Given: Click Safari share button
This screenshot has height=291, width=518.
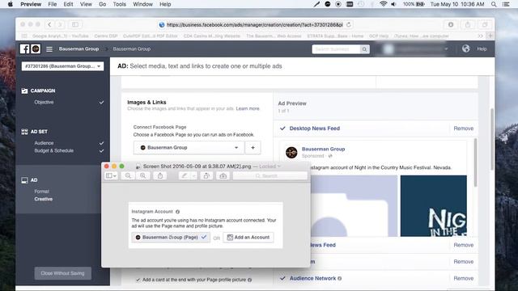Looking at the screenshot, I should click(x=468, y=24).
